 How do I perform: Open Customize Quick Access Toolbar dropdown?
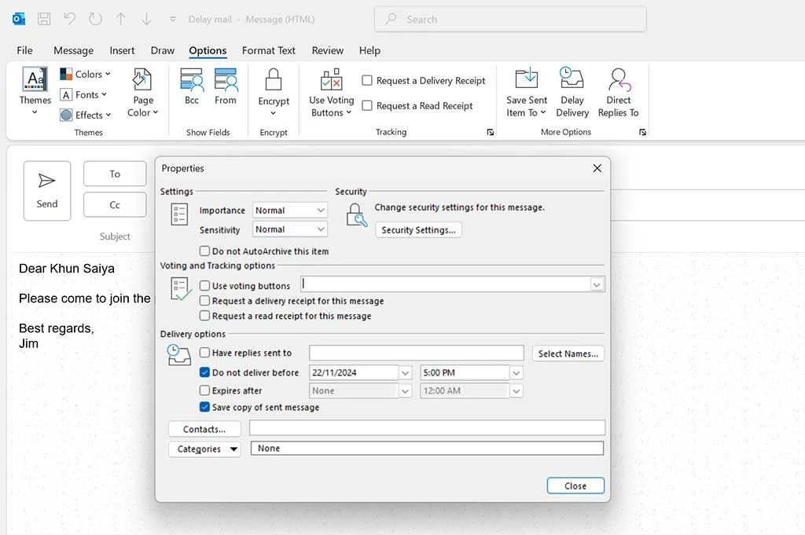coord(173,20)
